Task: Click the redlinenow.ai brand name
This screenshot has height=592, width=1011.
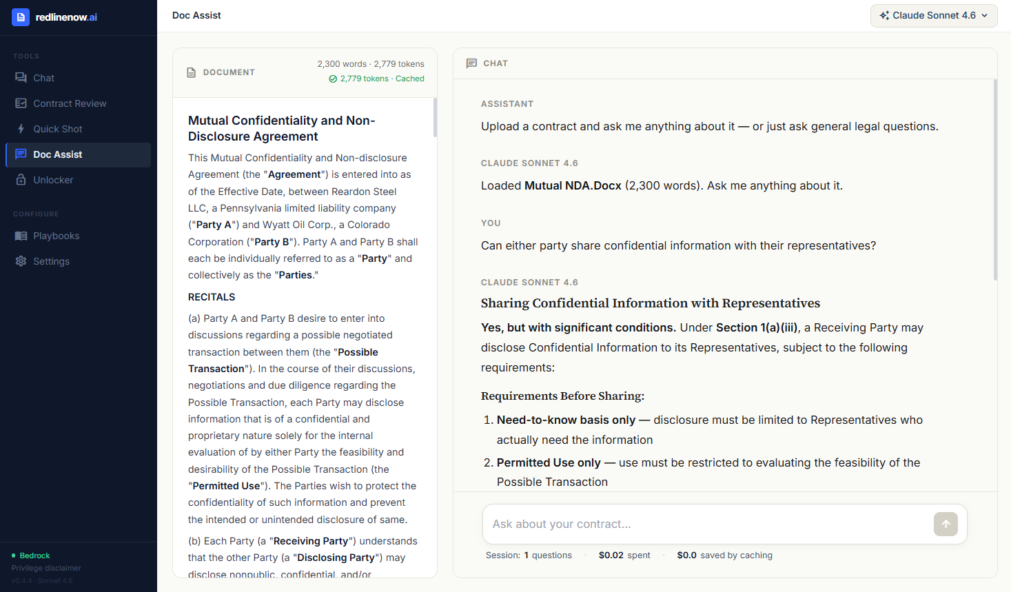Action: tap(66, 17)
